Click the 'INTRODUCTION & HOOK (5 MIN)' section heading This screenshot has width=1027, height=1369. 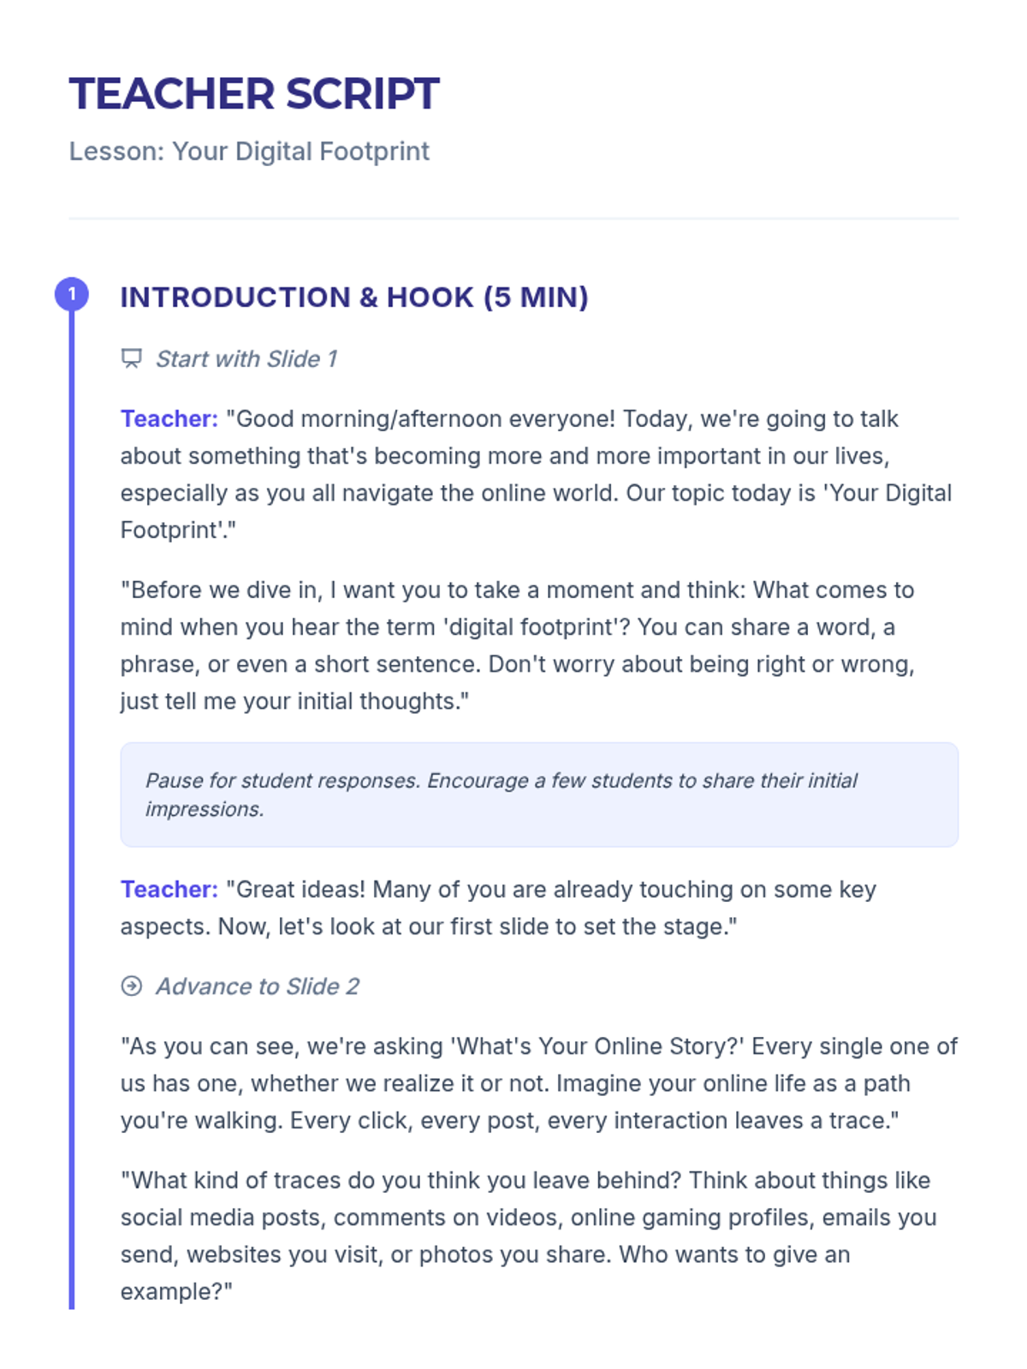(354, 297)
